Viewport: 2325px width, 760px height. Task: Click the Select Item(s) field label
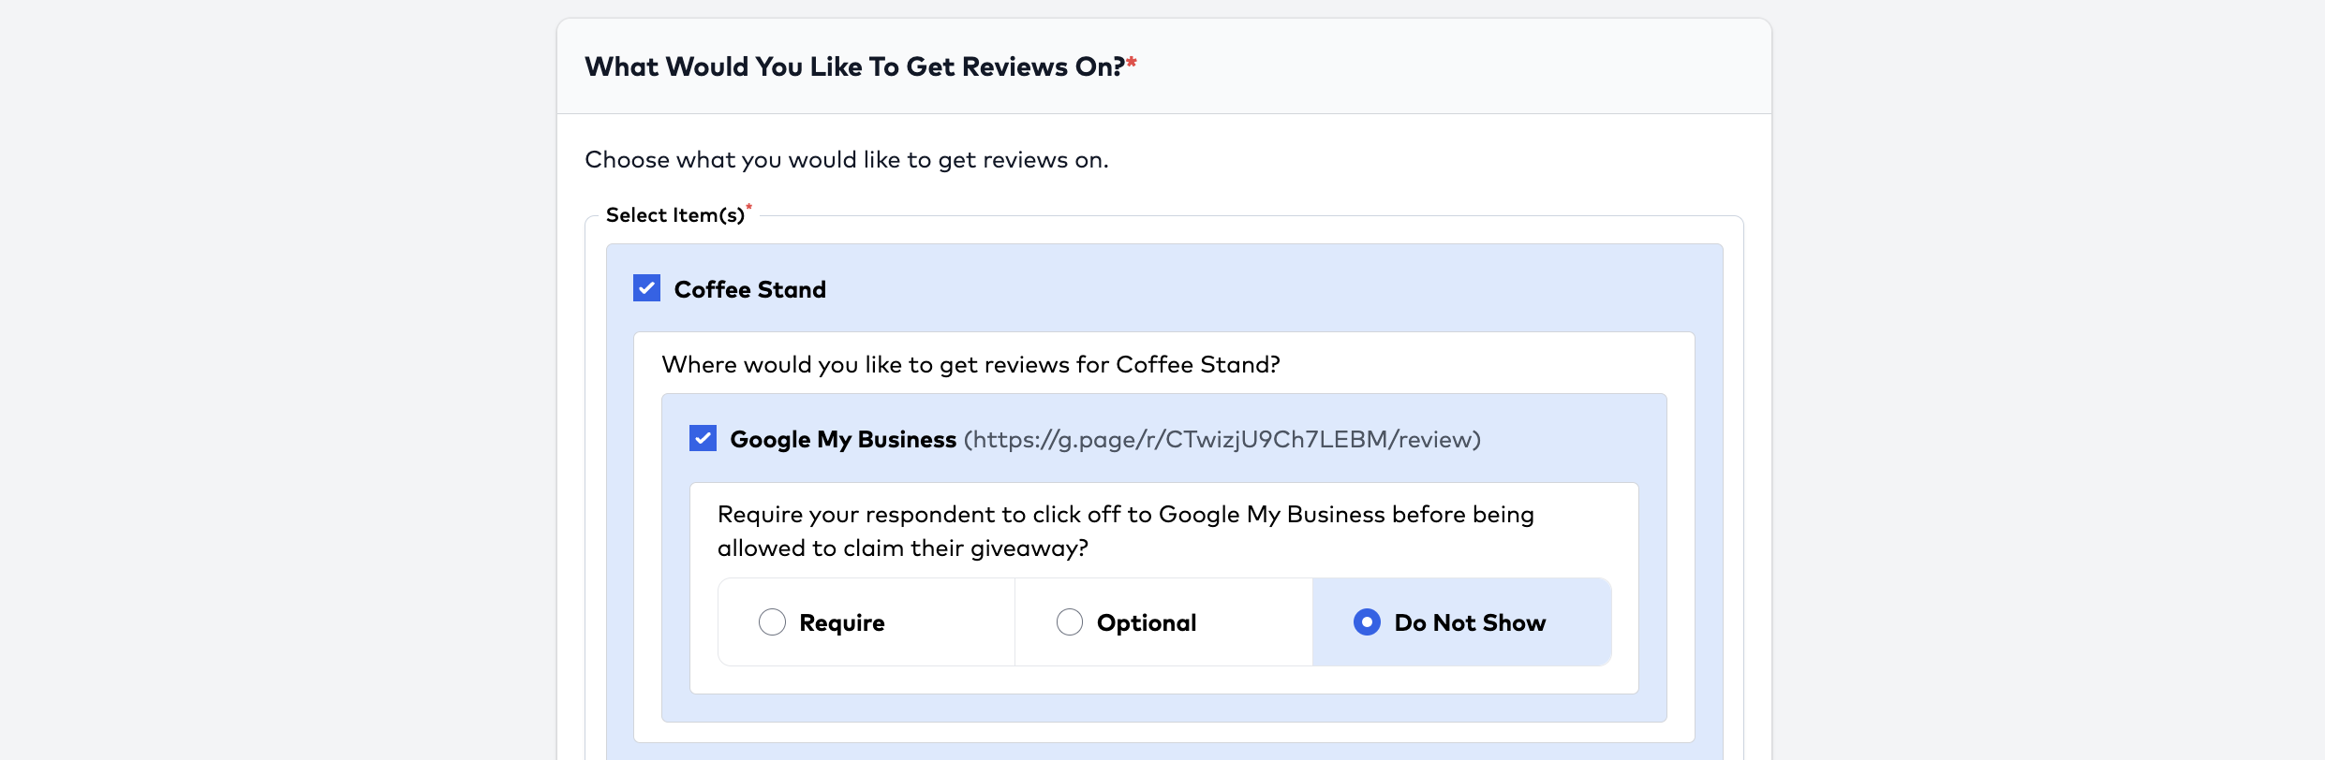click(674, 215)
